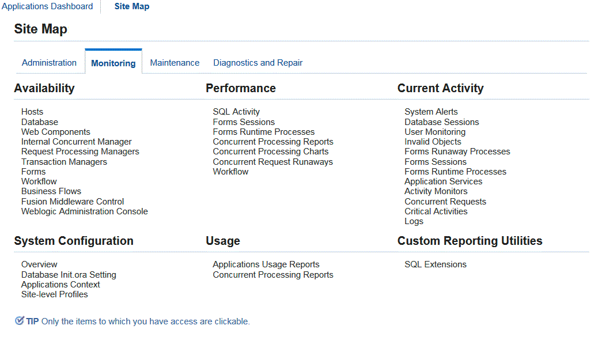Click the TIP checkmark icon
Screen dimensions: 602x352
pos(19,321)
